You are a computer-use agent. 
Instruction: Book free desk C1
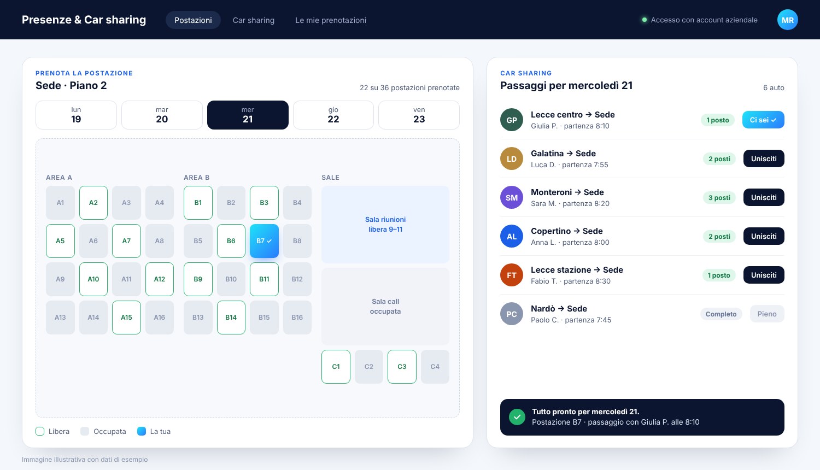pyautogui.click(x=336, y=367)
